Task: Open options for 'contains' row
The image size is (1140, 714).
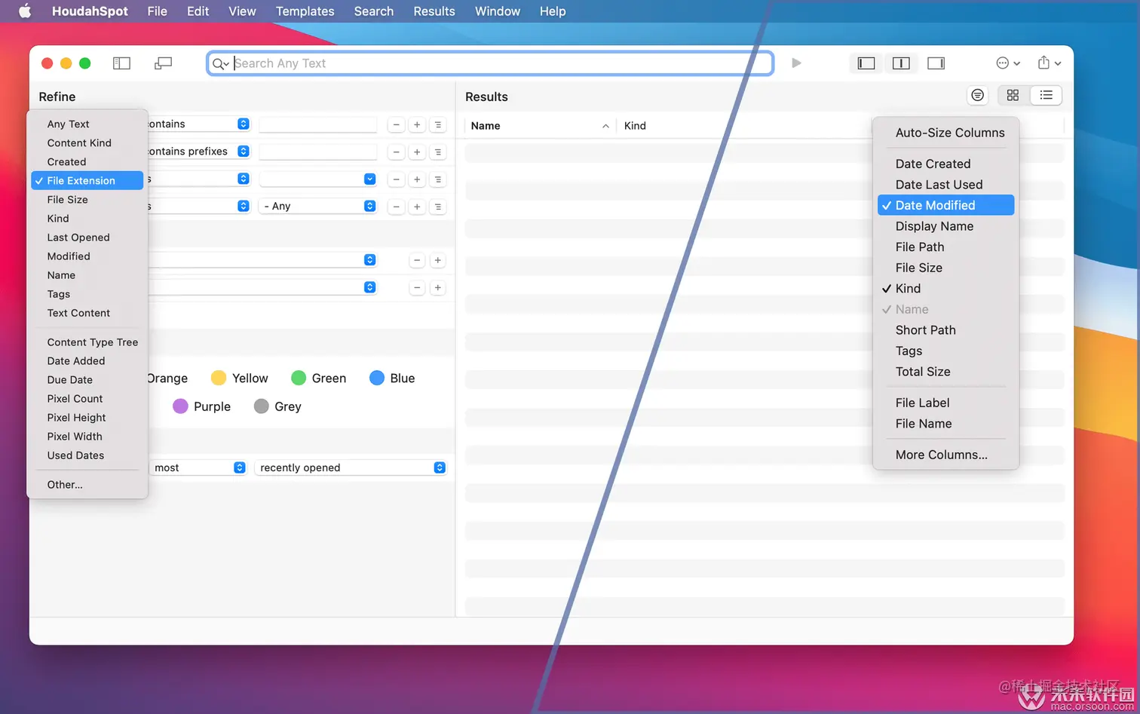Action: [x=438, y=124]
